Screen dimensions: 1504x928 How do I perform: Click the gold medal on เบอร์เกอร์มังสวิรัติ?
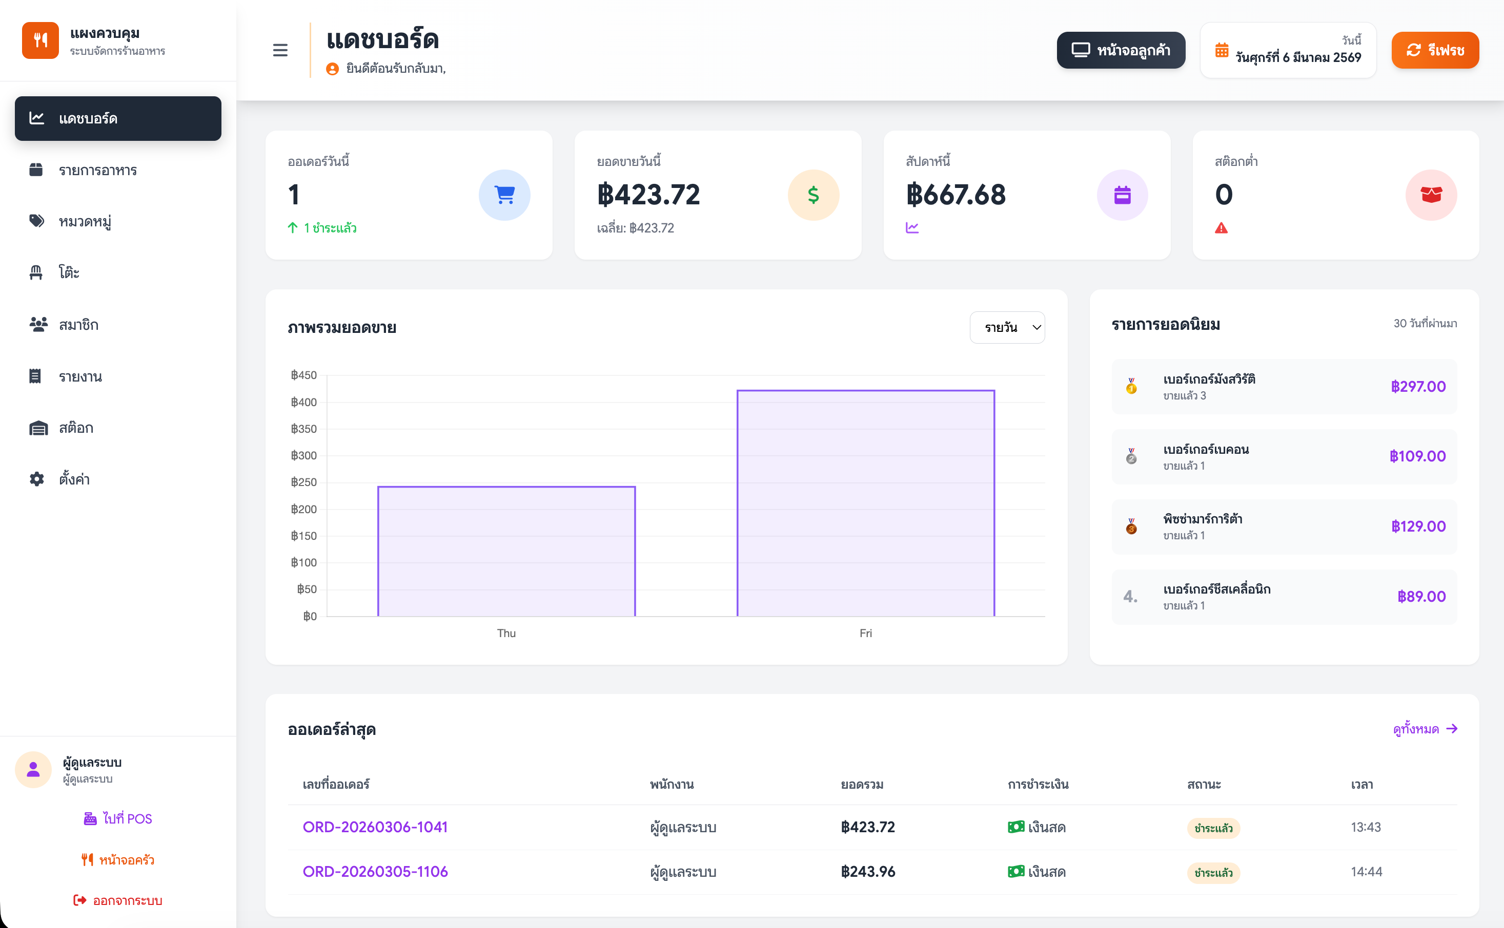tap(1131, 386)
